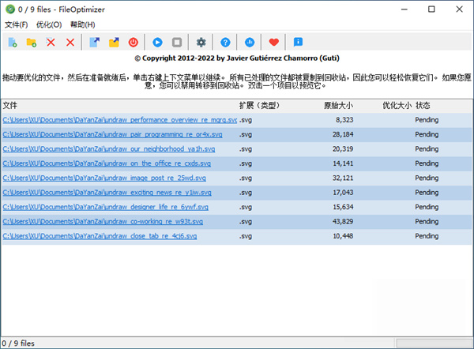Open the 文件(F) menu

pyautogui.click(x=16, y=24)
